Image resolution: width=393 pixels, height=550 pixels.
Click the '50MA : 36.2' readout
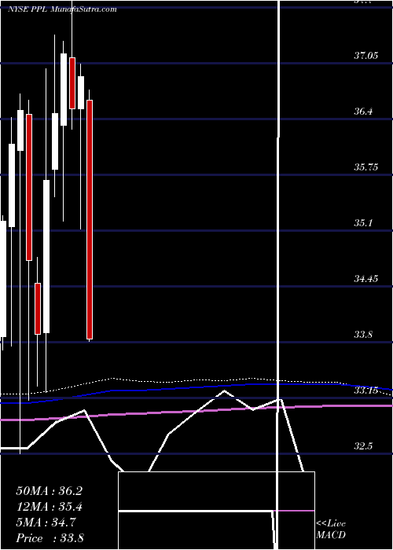[x=49, y=491]
